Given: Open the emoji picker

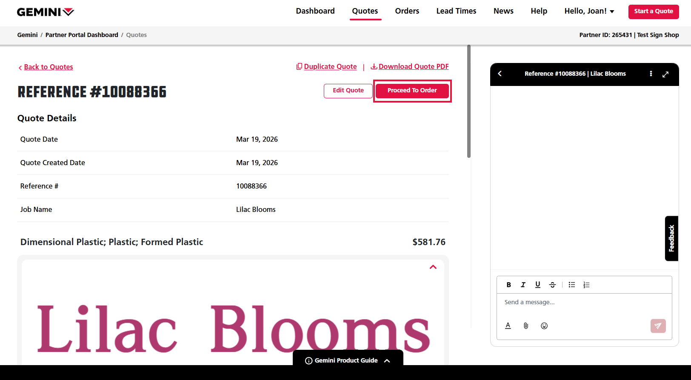Looking at the screenshot, I should pyautogui.click(x=544, y=326).
